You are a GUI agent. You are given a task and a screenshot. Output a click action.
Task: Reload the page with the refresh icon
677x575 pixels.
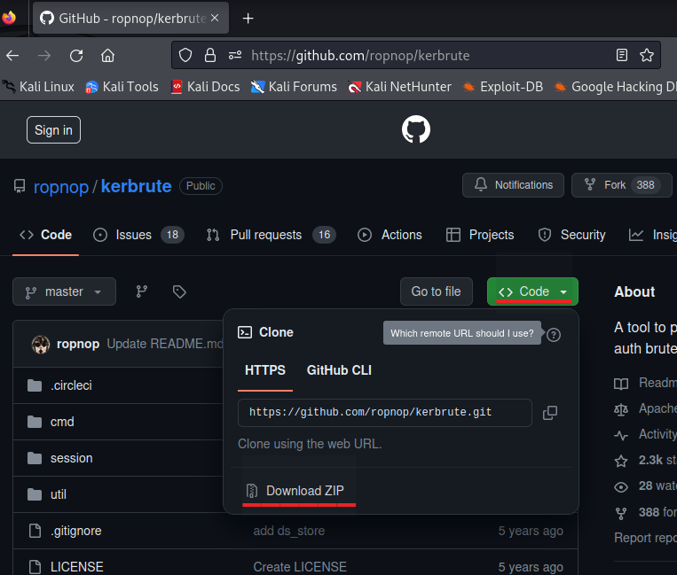76,56
